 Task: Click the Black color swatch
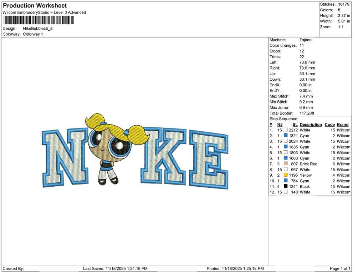[x=286, y=186]
